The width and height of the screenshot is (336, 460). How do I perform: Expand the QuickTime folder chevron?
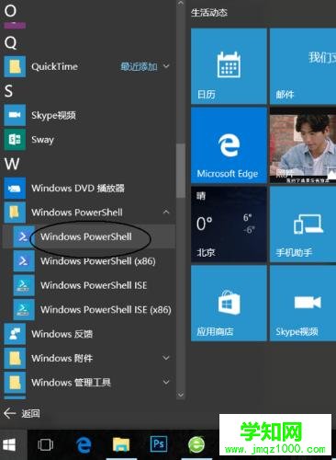166,66
